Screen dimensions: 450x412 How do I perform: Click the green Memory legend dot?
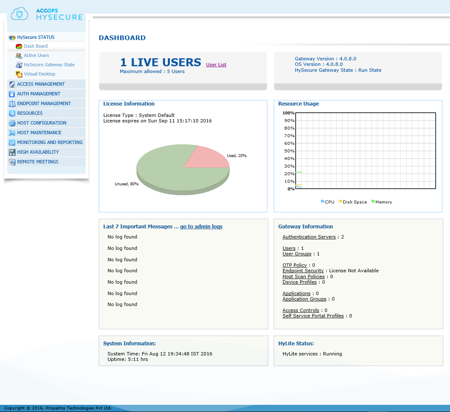coord(373,201)
